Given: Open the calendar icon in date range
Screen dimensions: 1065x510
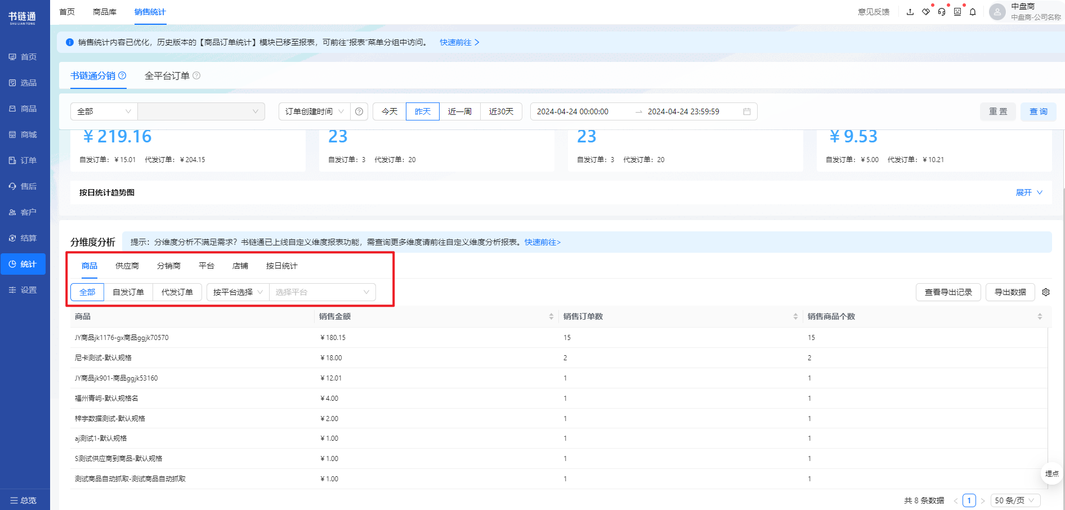Looking at the screenshot, I should point(747,111).
